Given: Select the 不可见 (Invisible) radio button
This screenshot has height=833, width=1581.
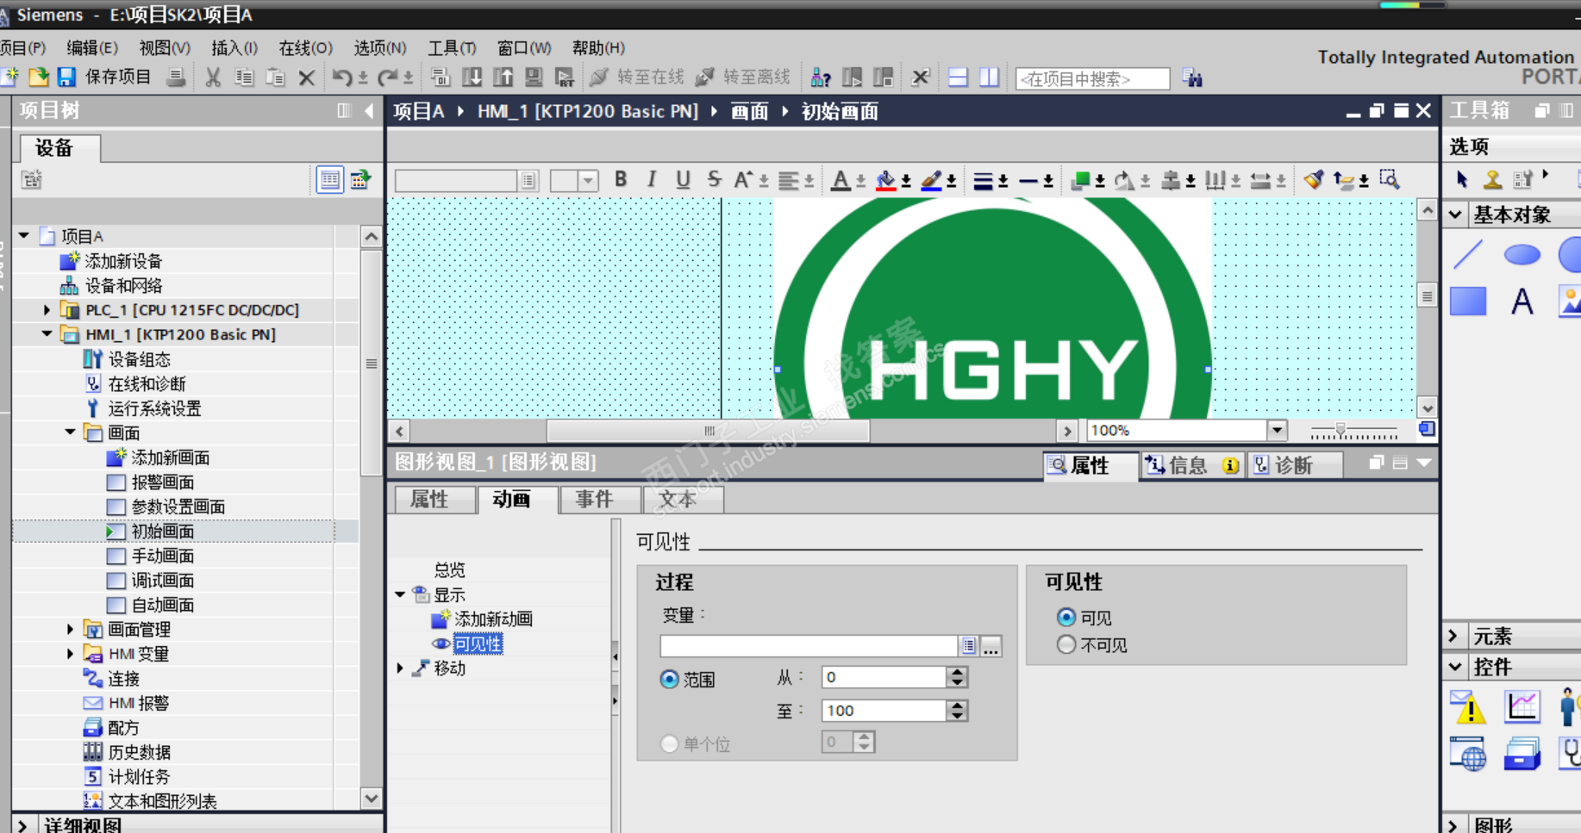Looking at the screenshot, I should tap(1066, 645).
